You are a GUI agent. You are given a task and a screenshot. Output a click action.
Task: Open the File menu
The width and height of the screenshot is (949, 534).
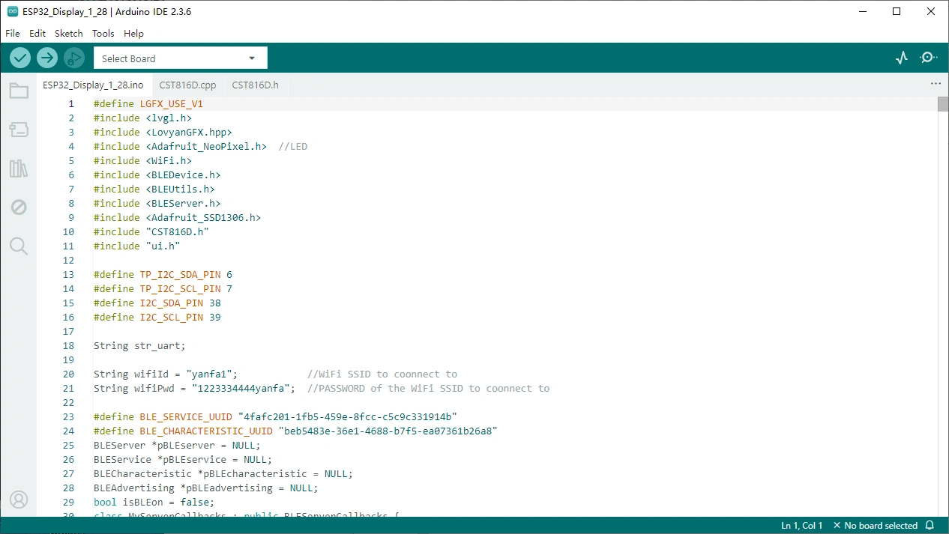click(x=13, y=34)
